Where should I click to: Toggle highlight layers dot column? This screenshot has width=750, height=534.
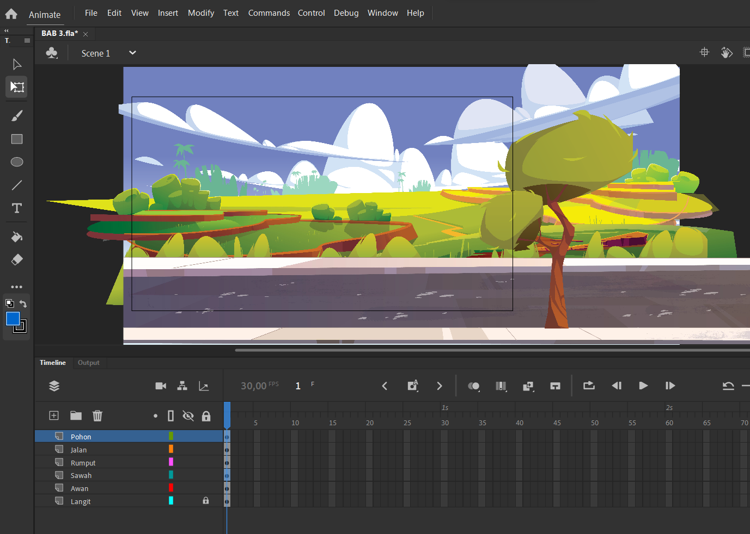(x=155, y=415)
